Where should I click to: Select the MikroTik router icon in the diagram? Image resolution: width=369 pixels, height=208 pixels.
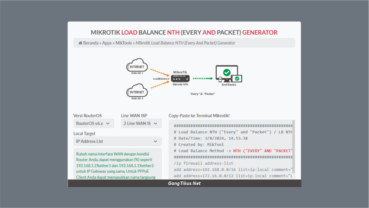(180, 79)
